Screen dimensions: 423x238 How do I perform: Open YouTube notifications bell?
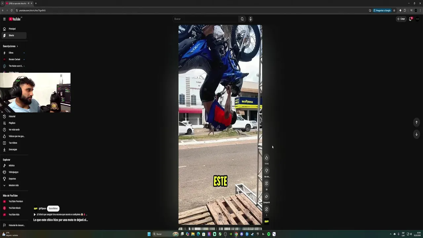click(410, 19)
